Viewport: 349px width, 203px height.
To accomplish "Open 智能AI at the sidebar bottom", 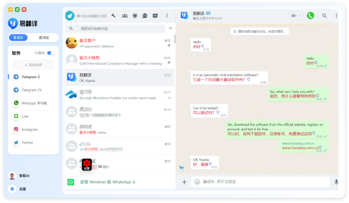I will point(19,175).
